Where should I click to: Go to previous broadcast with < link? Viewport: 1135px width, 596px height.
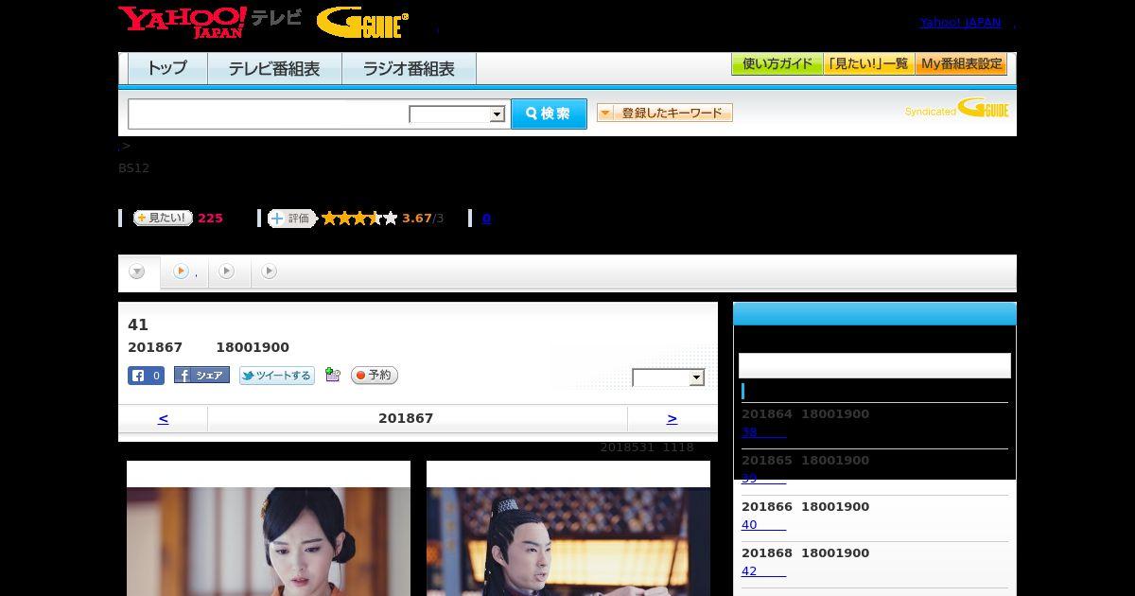[163, 418]
